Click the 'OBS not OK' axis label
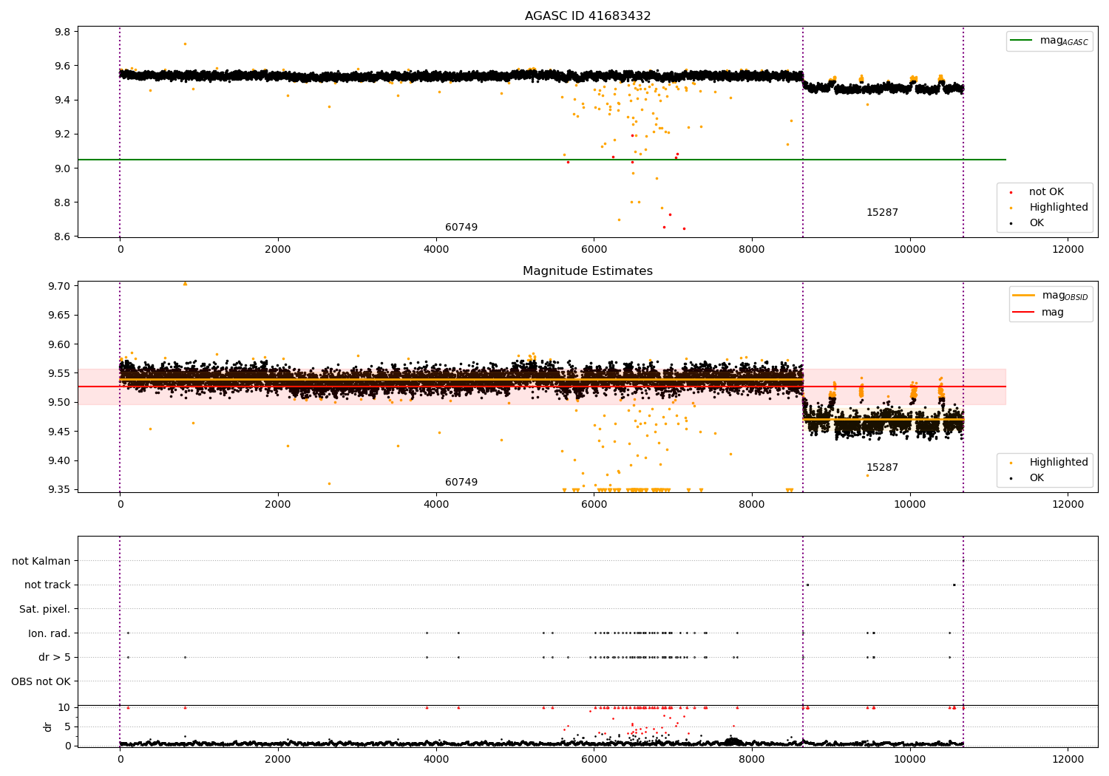Image resolution: width=1109 pixels, height=776 pixels. (x=41, y=681)
